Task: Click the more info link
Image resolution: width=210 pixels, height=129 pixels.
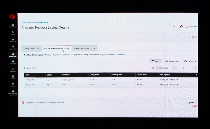Action: (x=121, y=55)
